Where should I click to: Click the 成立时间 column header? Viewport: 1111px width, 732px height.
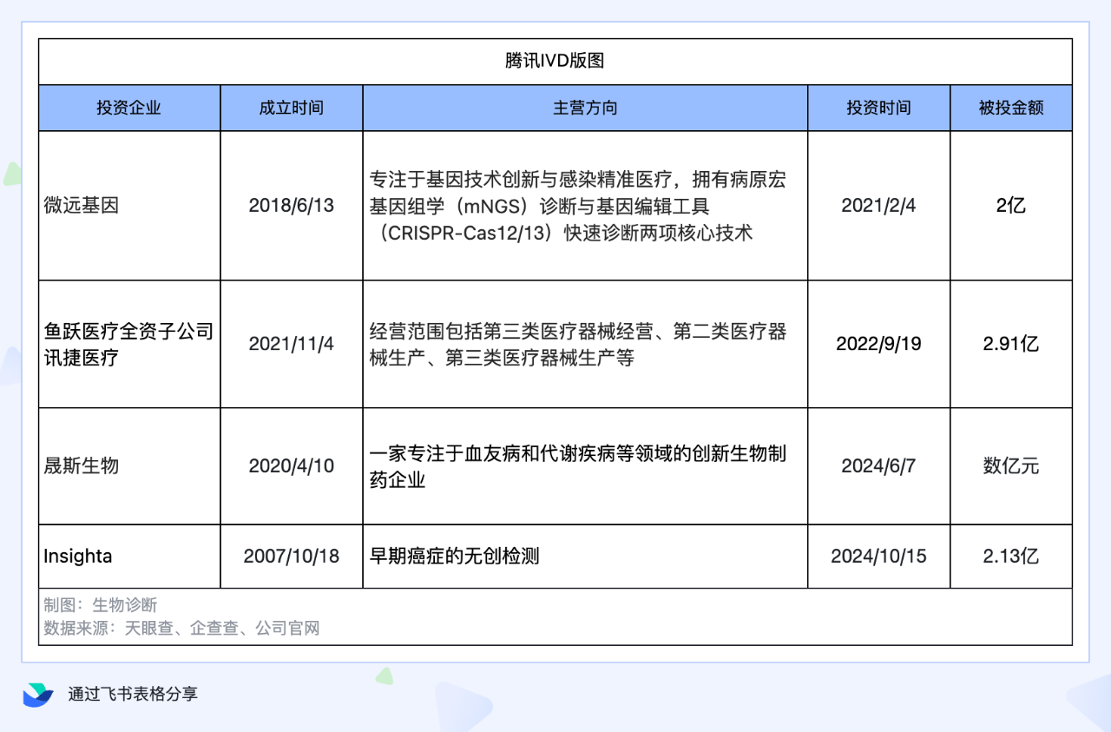click(291, 108)
